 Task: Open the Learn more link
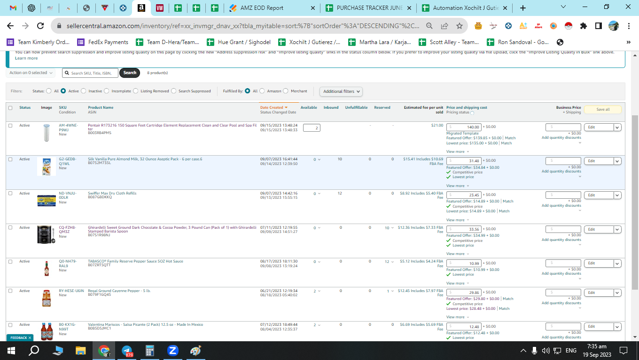click(x=26, y=58)
